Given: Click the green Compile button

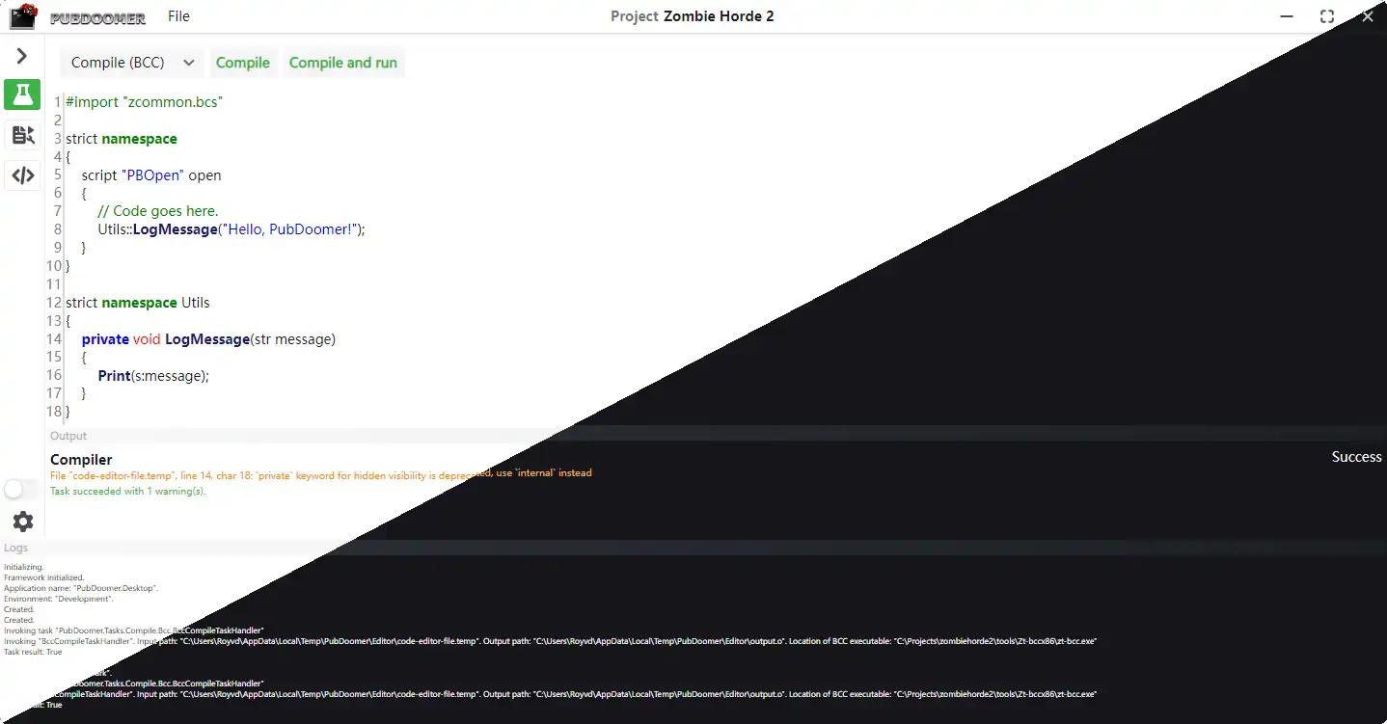Looking at the screenshot, I should tap(243, 63).
